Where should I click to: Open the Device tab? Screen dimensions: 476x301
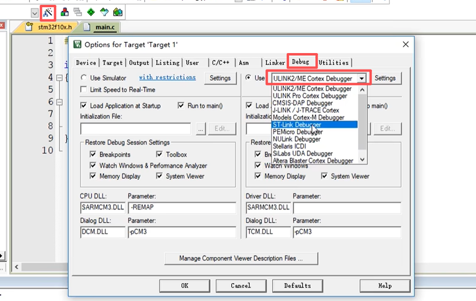pos(86,63)
